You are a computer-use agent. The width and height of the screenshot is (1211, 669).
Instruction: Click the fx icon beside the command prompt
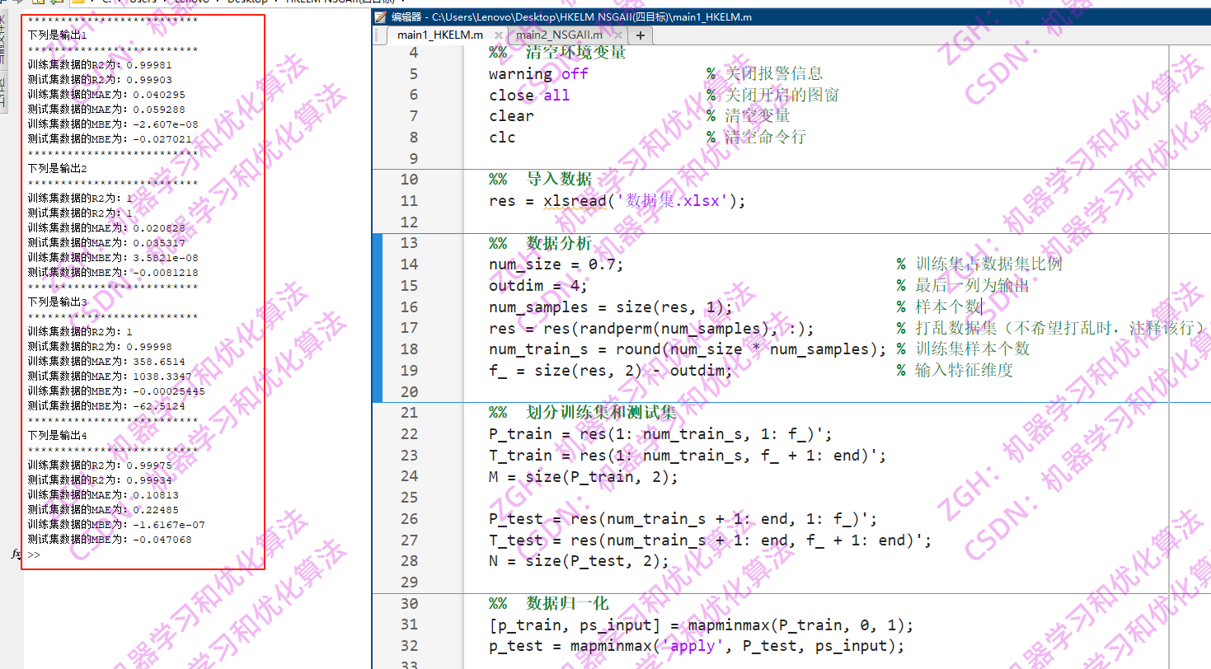(14, 553)
